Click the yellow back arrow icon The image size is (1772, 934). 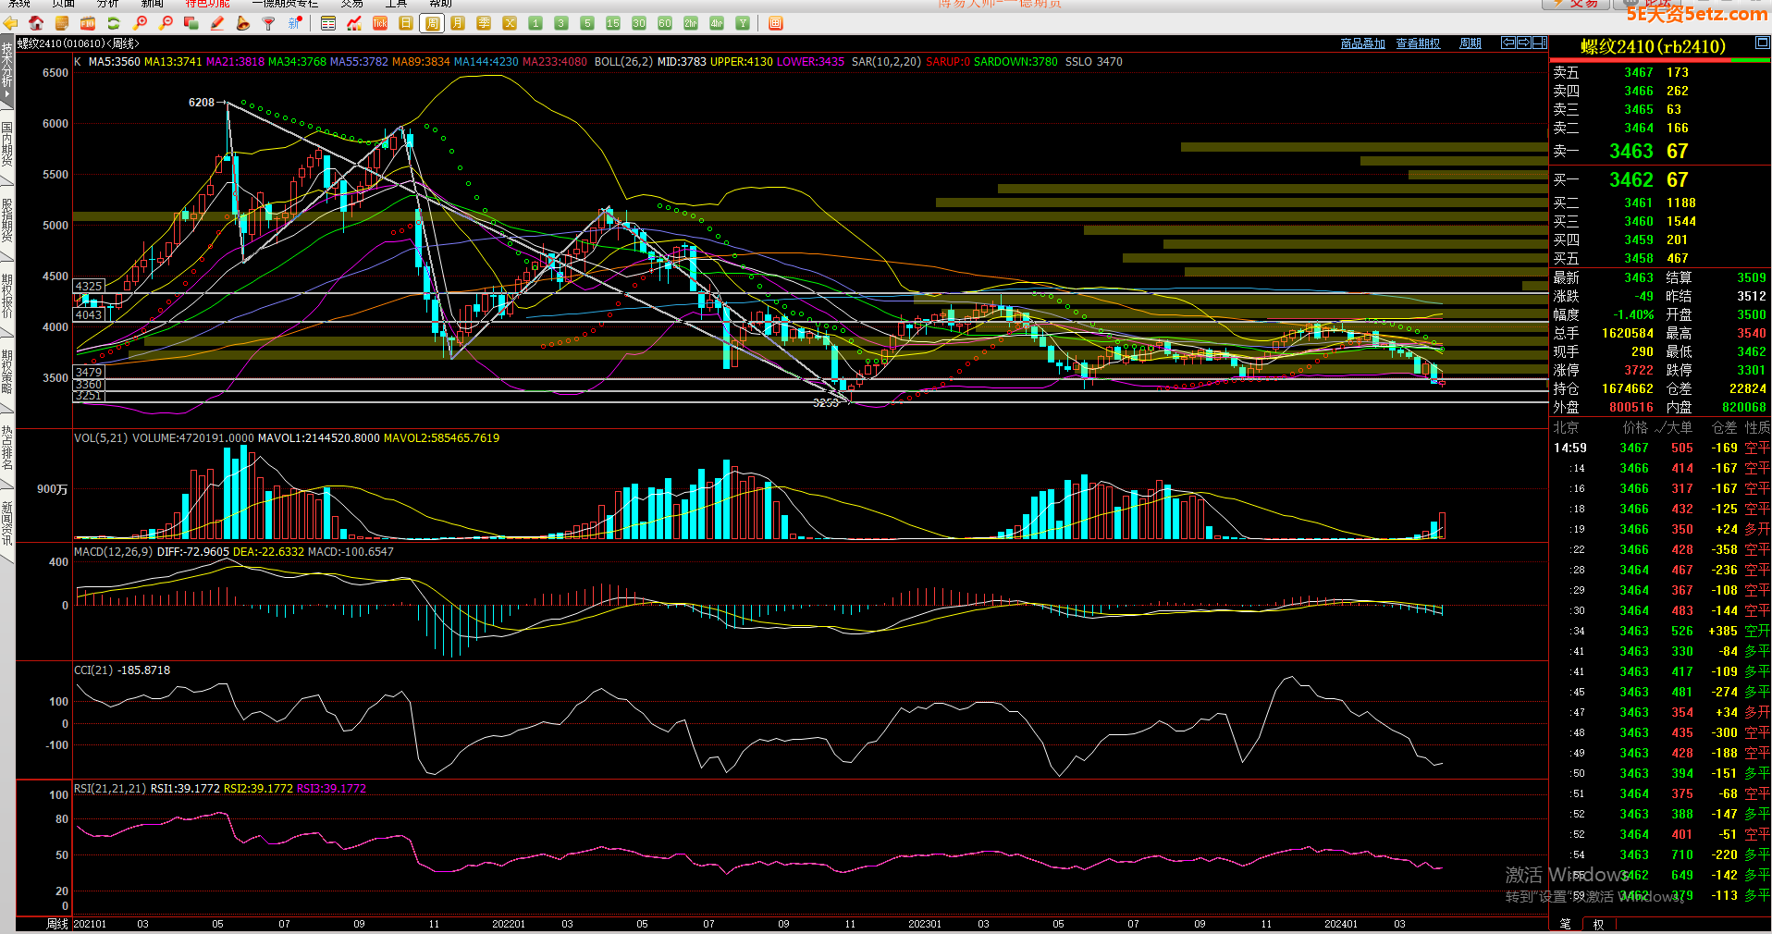click(x=11, y=23)
